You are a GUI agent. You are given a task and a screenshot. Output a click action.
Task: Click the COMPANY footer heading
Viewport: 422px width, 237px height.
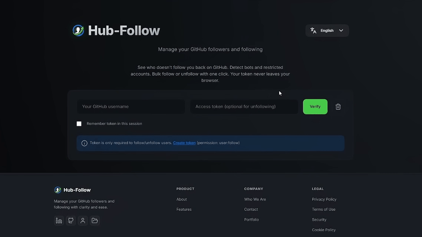tap(254, 189)
